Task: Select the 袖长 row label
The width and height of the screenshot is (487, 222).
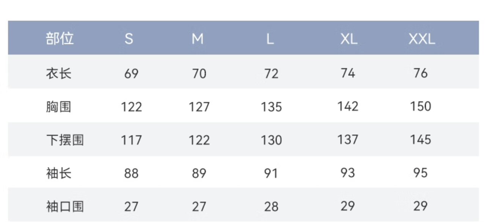Action: tap(58, 174)
